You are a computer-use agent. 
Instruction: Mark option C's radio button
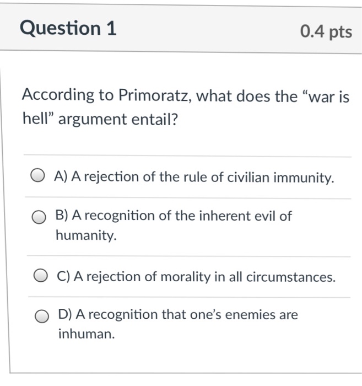[x=40, y=275]
